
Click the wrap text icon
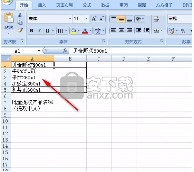pyautogui.click(x=156, y=19)
